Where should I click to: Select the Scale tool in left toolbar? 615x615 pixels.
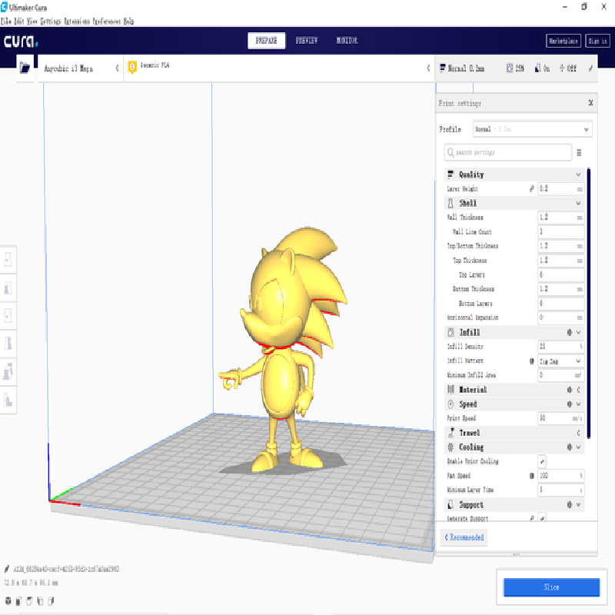(x=8, y=288)
